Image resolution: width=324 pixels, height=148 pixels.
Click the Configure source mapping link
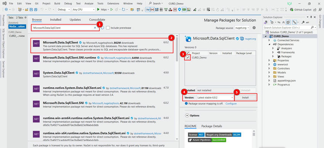[x=231, y=104]
